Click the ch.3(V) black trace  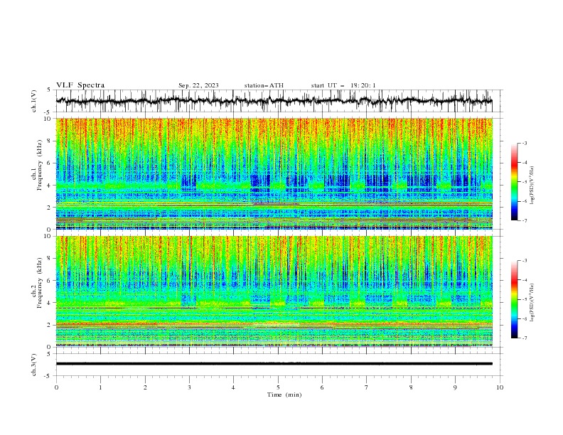[274, 364]
